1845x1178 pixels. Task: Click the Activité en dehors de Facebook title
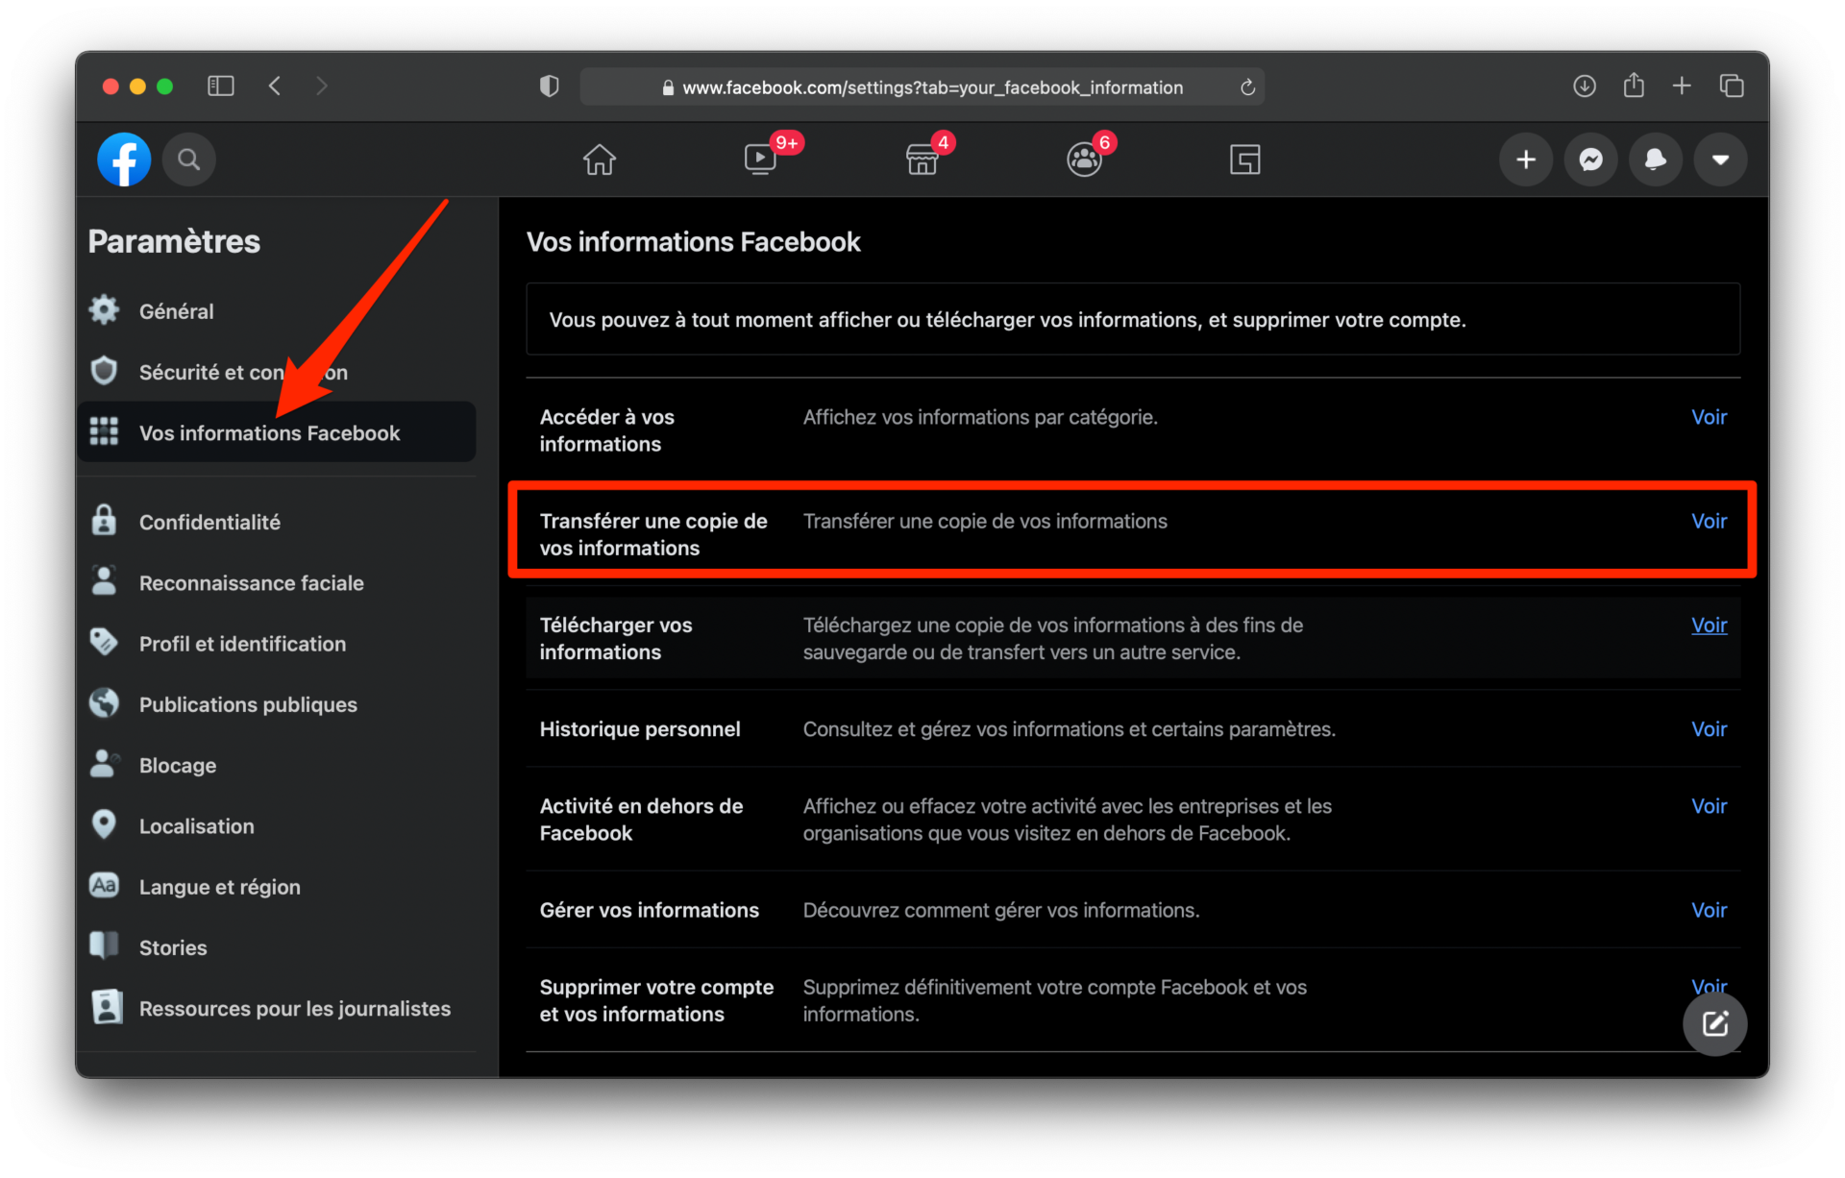[x=641, y=820]
